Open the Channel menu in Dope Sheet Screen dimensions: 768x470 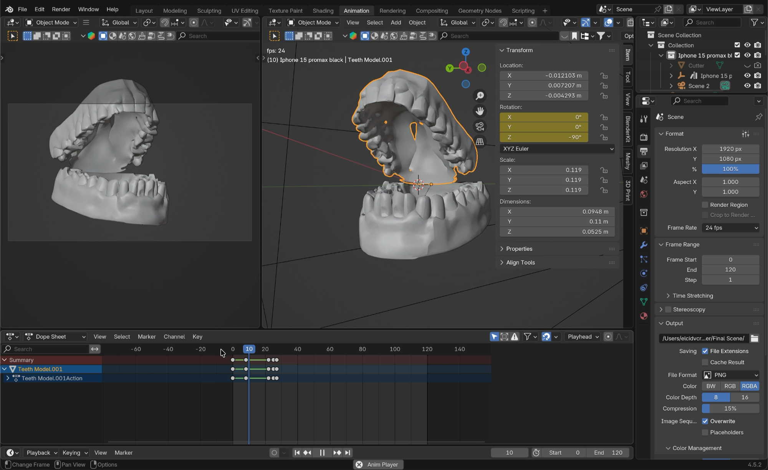point(174,337)
